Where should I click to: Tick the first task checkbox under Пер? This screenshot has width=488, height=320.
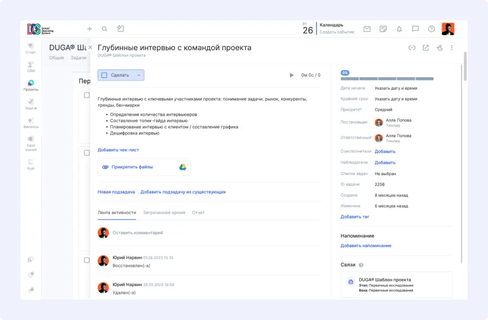(x=86, y=95)
